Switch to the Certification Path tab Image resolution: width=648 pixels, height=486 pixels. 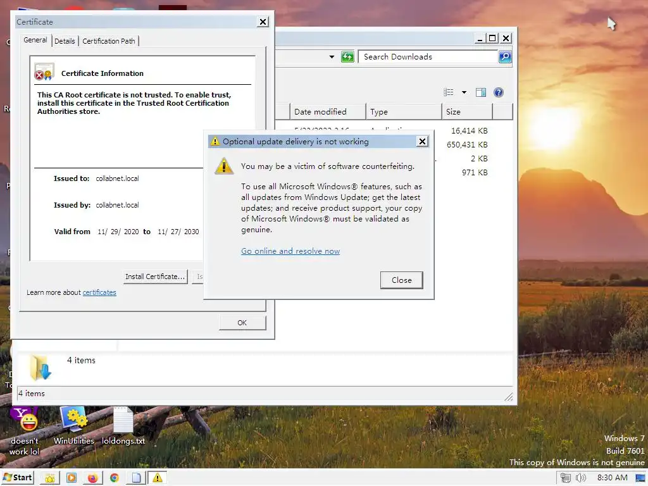tap(109, 41)
